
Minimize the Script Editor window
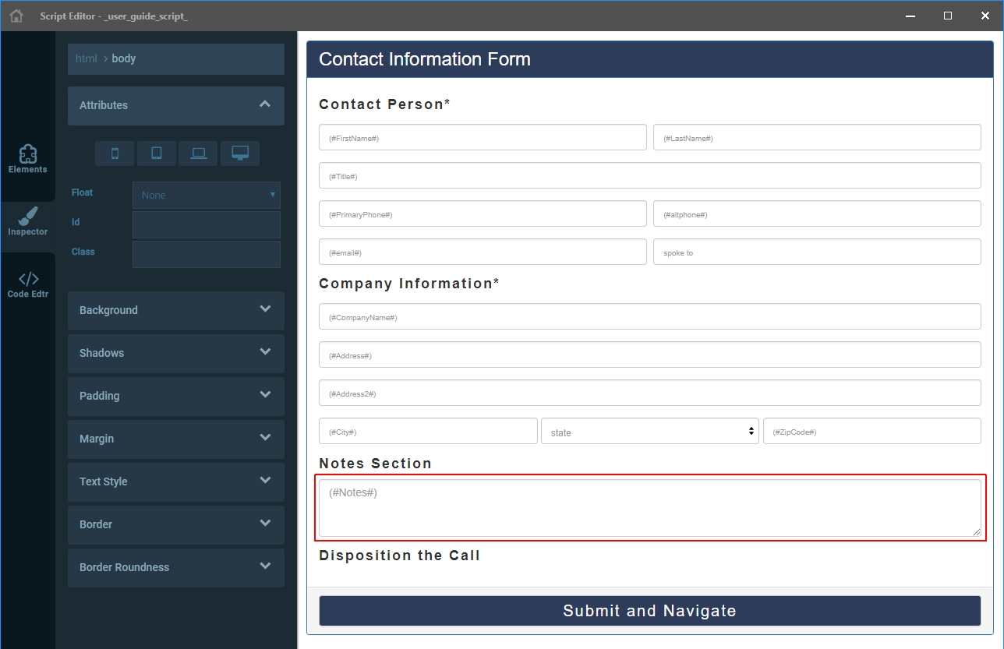pos(910,16)
